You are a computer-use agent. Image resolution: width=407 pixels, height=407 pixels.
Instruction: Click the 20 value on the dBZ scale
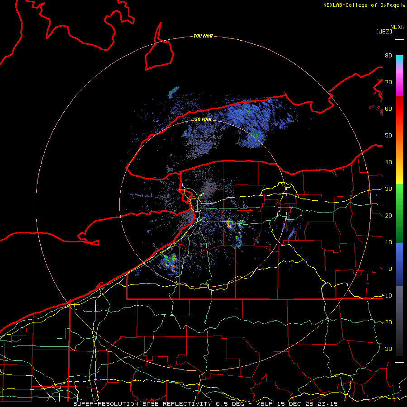tap(388, 216)
